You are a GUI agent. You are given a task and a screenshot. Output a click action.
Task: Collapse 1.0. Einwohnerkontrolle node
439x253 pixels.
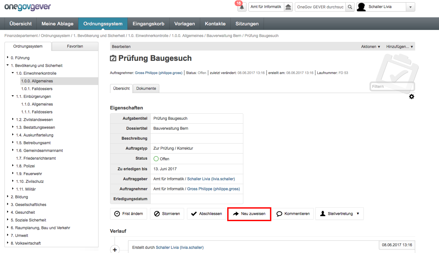[x=13, y=73]
